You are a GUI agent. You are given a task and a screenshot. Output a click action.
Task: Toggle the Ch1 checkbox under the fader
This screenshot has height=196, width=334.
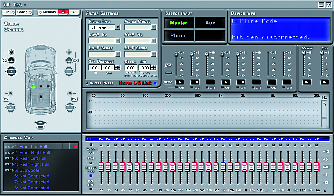(x=177, y=88)
